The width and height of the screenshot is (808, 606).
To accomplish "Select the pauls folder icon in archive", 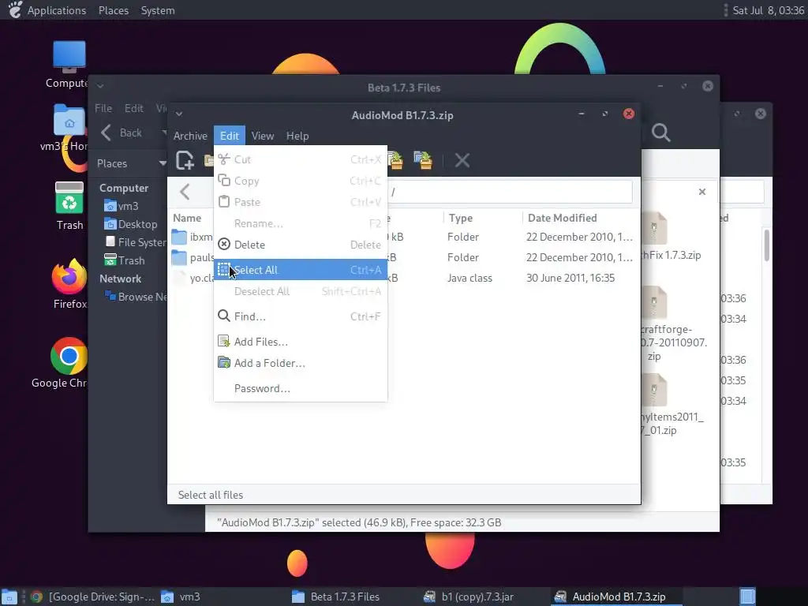I will click(x=179, y=258).
